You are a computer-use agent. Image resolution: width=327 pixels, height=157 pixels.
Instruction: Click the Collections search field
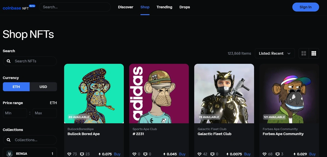click(30, 140)
